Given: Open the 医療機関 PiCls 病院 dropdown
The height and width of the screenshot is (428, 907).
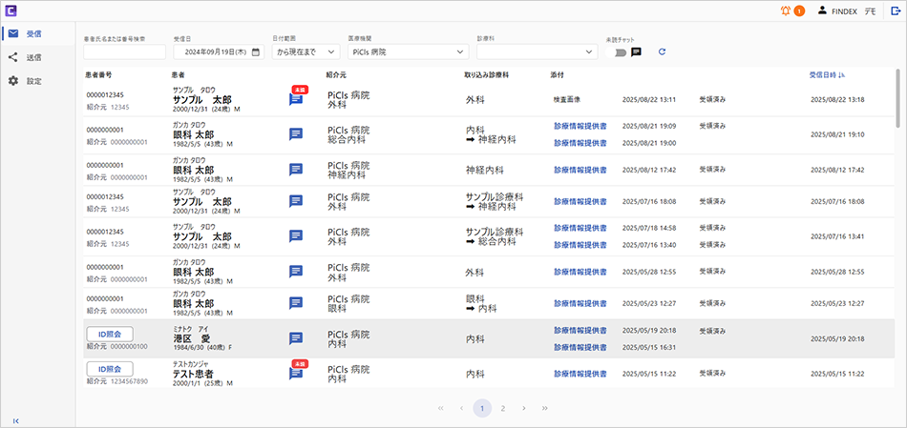Looking at the screenshot, I should pyautogui.click(x=408, y=51).
